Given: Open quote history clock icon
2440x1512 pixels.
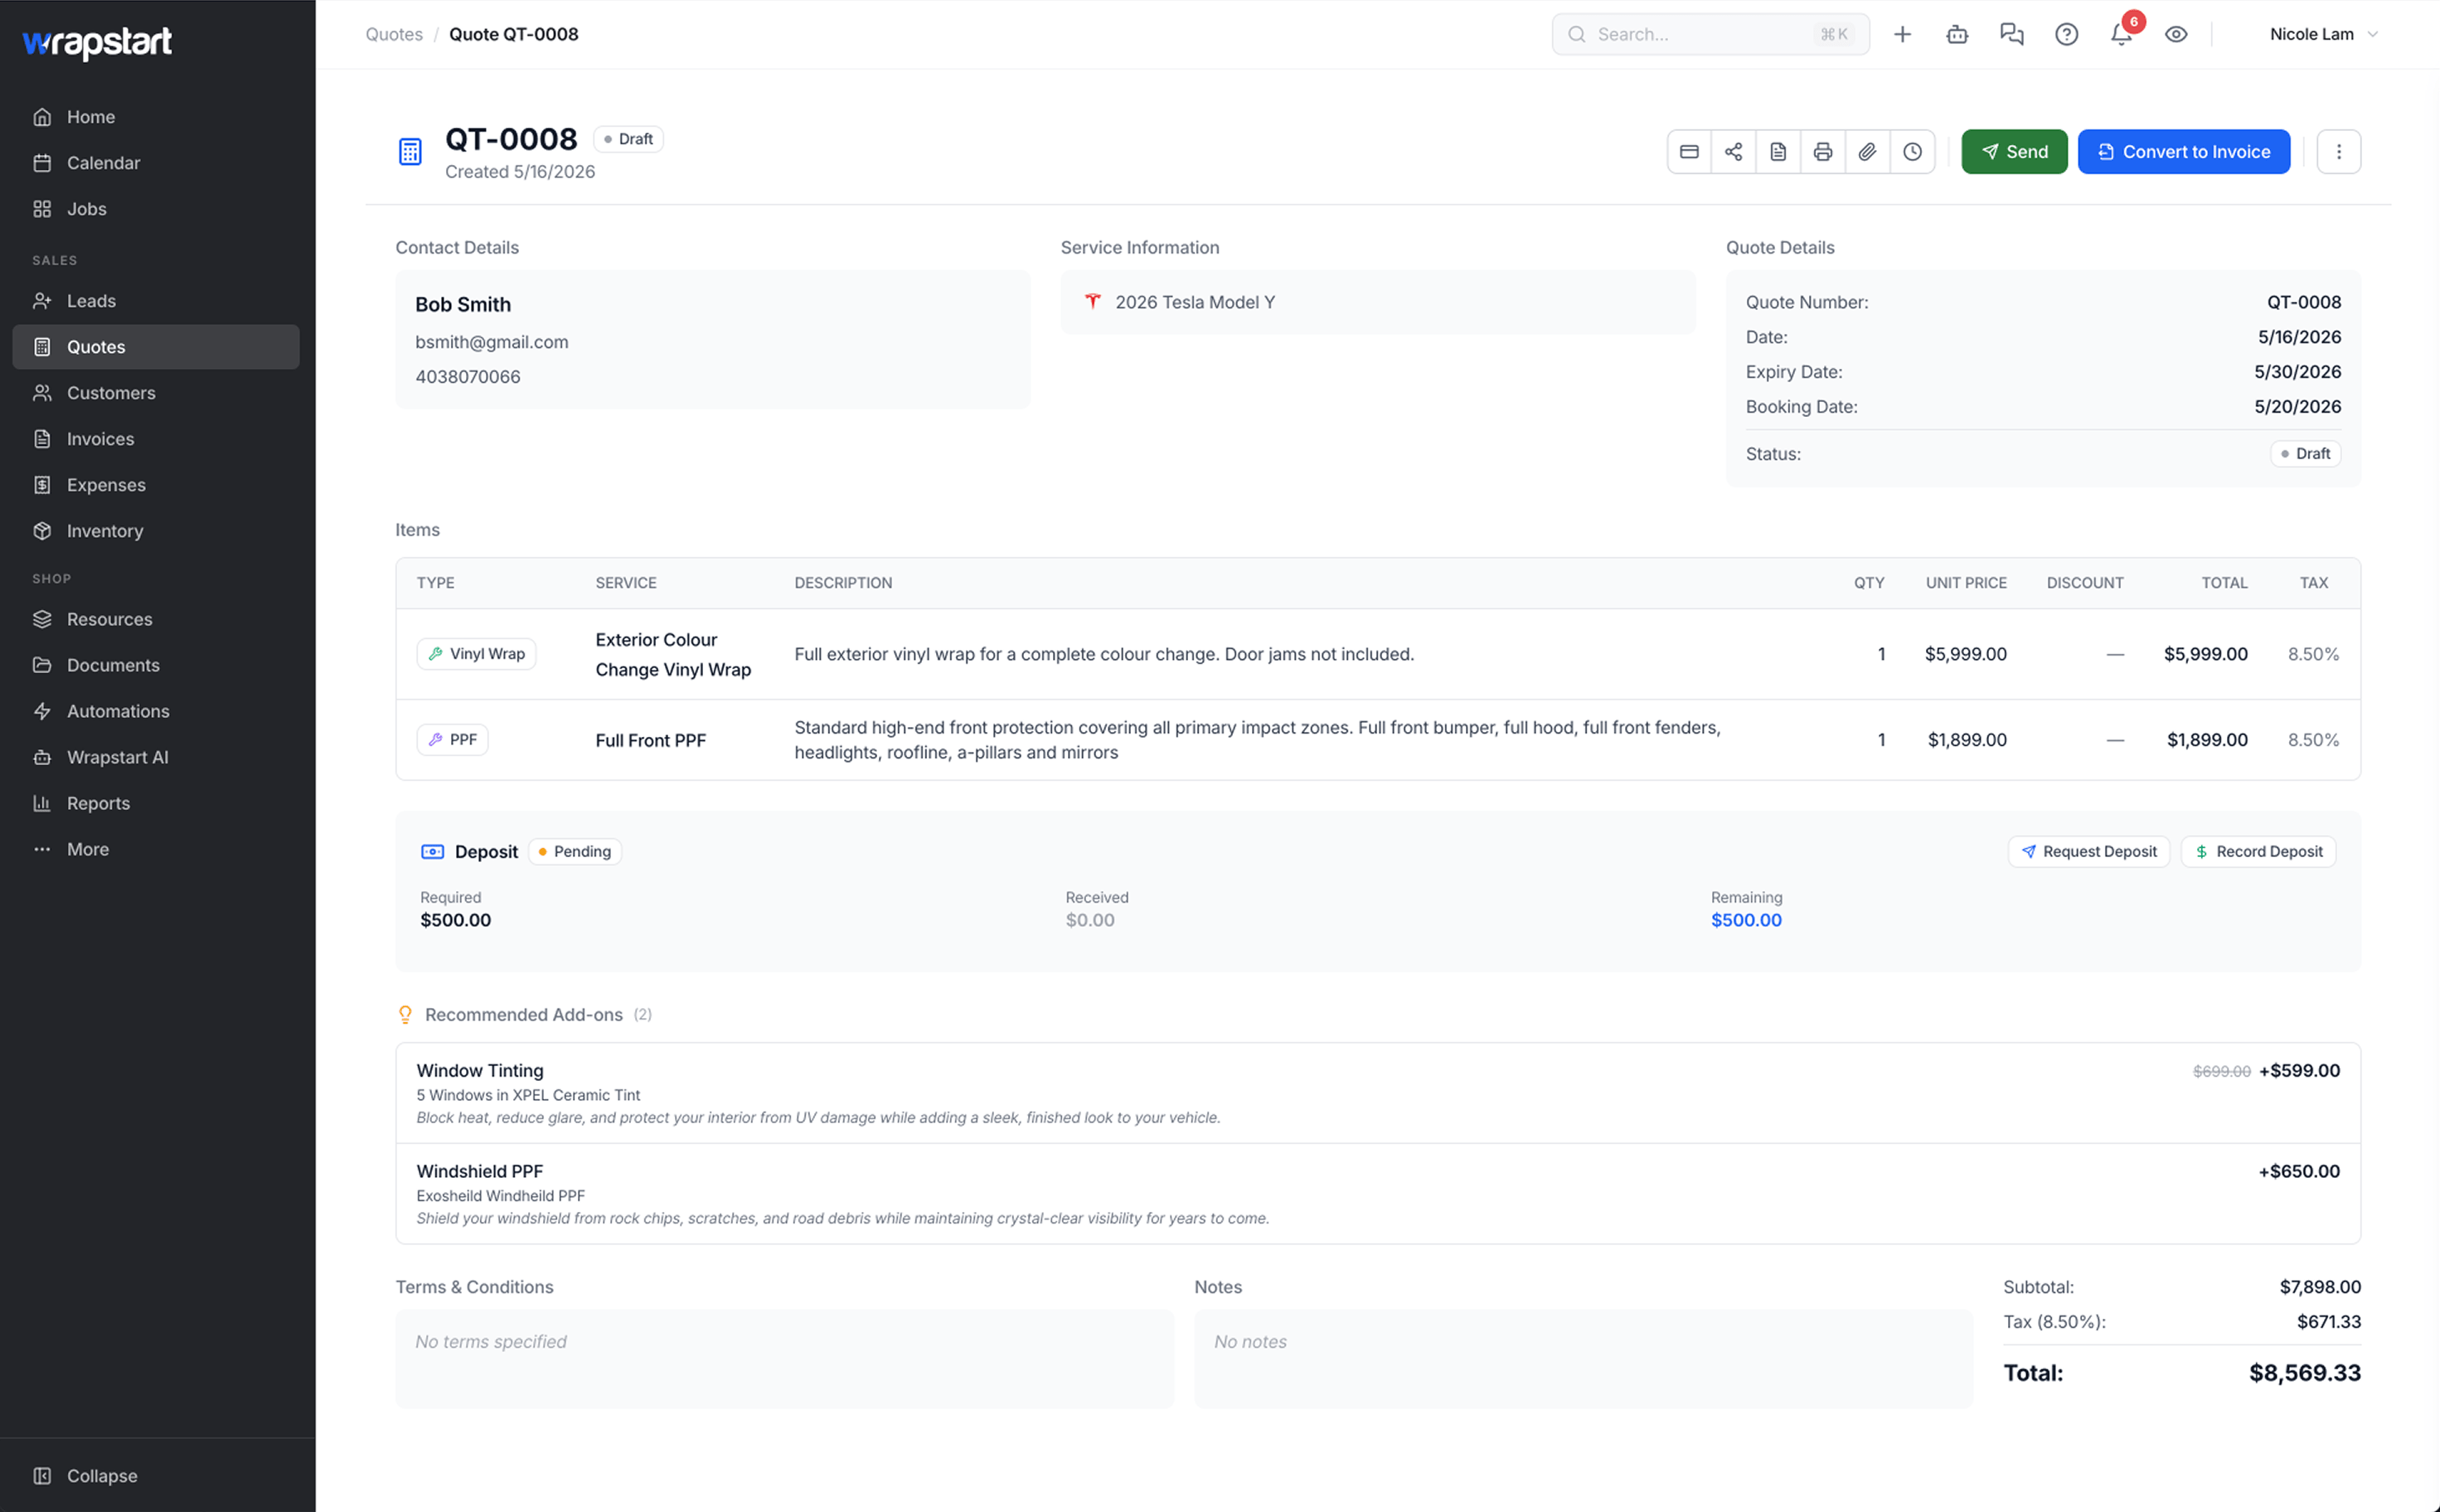Looking at the screenshot, I should coord(1912,152).
